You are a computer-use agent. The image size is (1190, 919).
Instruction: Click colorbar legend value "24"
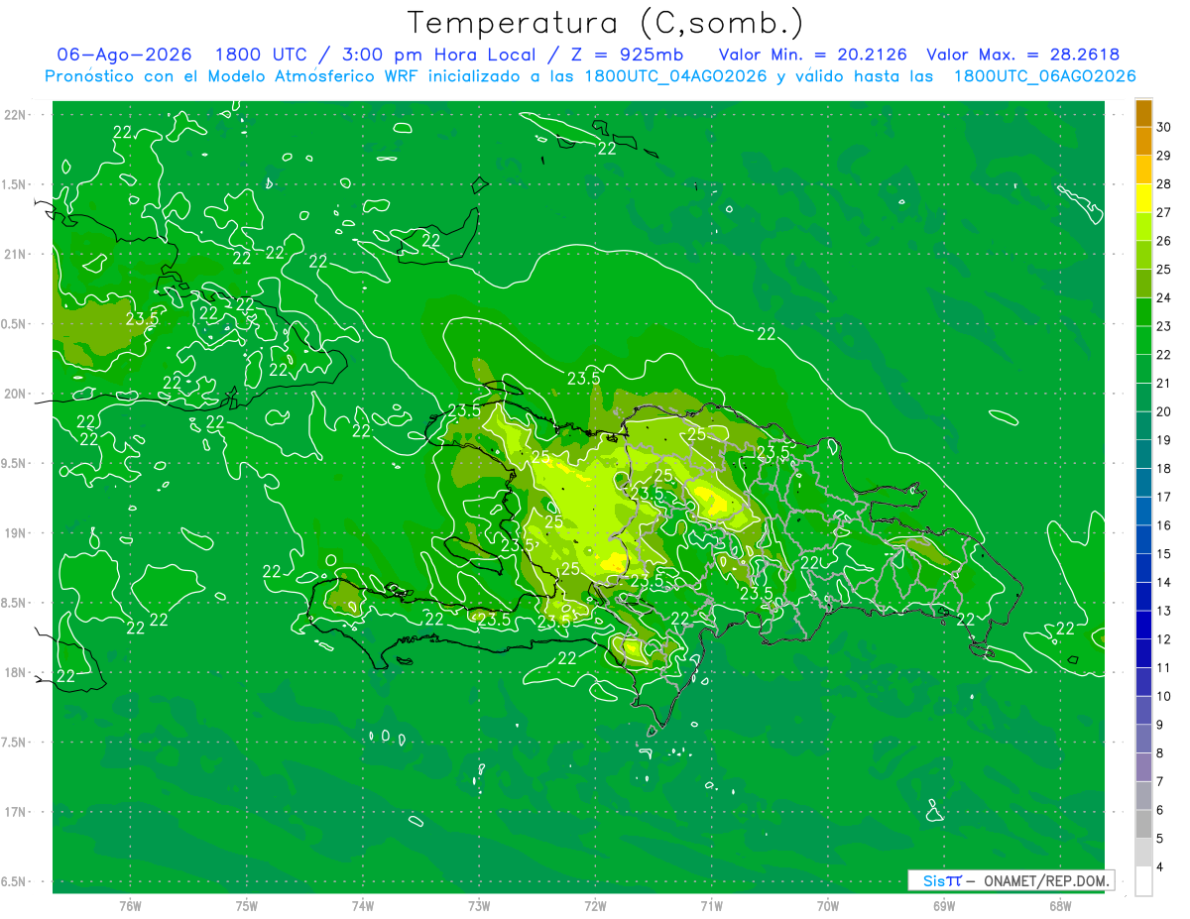[x=1164, y=297]
